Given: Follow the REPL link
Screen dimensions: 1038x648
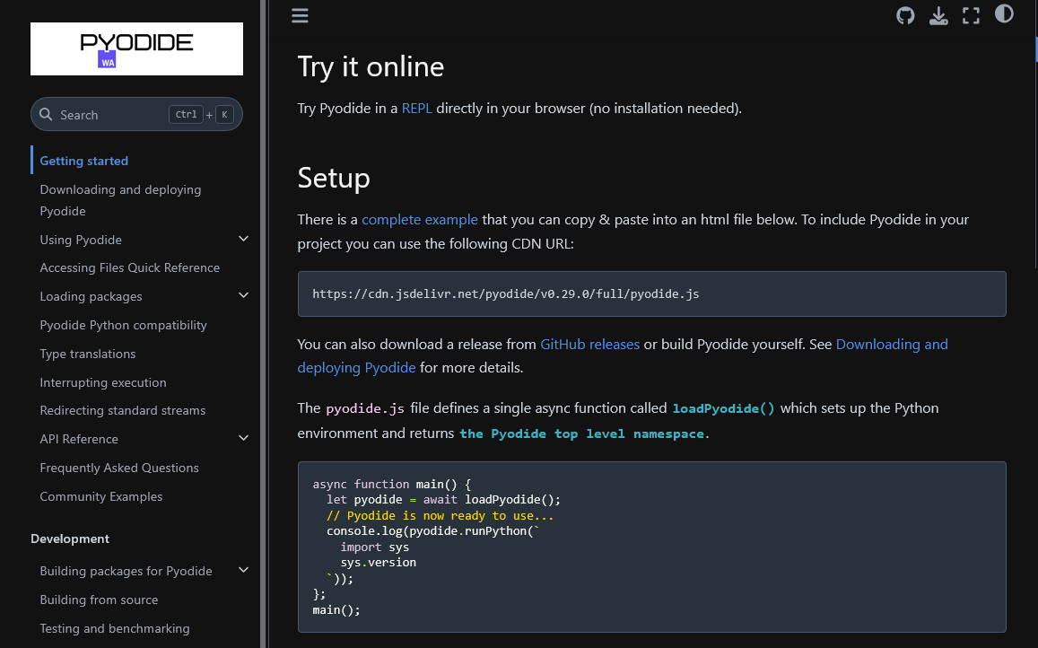Looking at the screenshot, I should click(416, 108).
